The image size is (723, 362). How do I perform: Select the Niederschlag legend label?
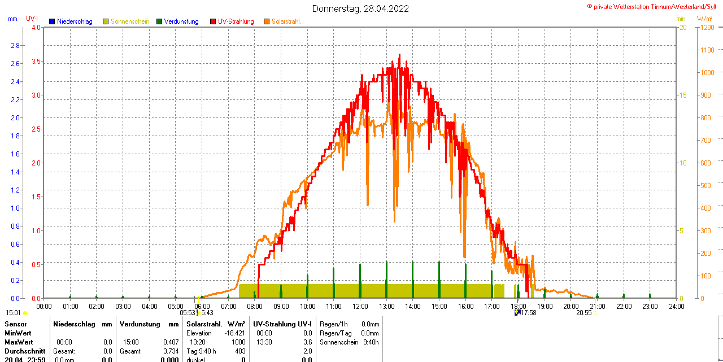pos(75,21)
